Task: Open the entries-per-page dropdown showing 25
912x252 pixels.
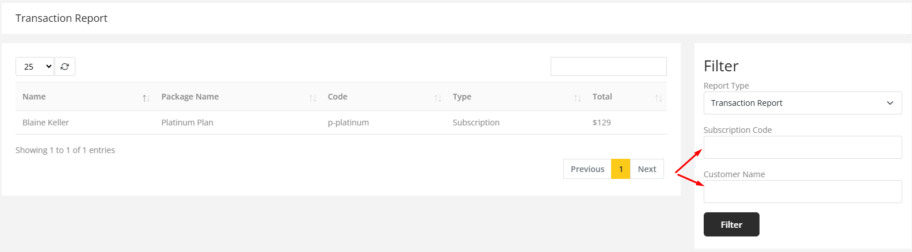Action: coord(35,67)
